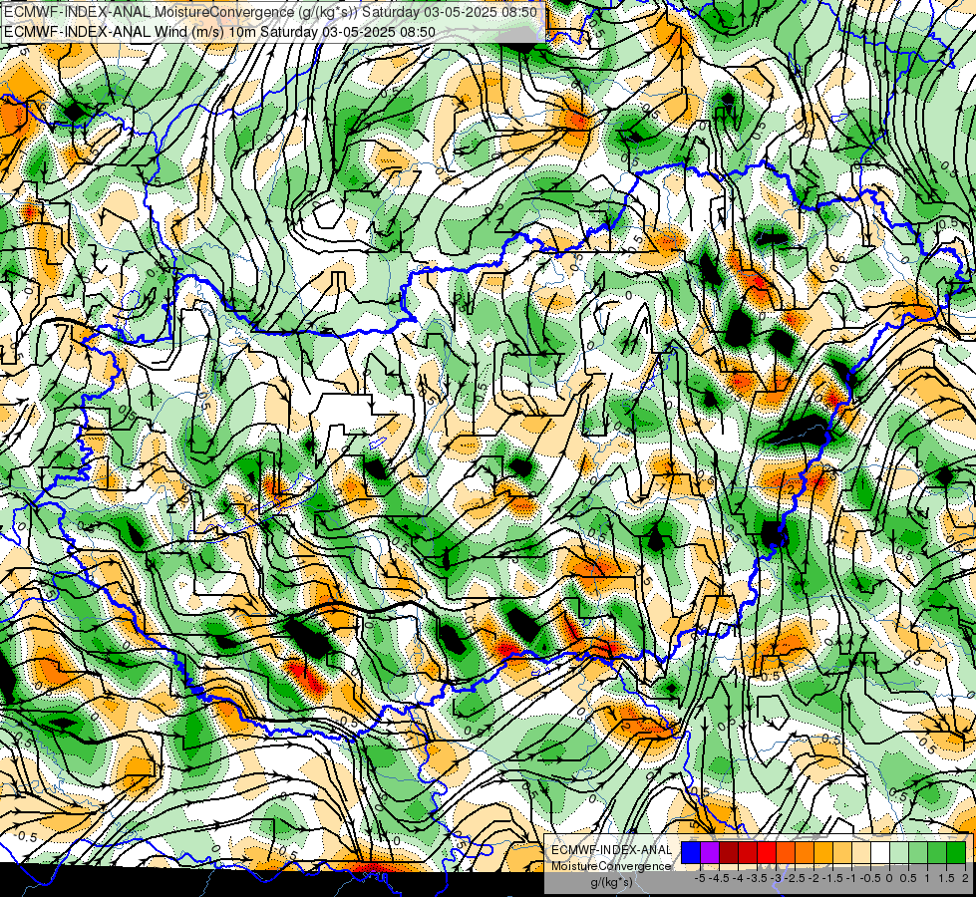Screen dimensions: 976x897
Task: Click the white legend swatch between -0.5 and 0
Action: 880,852
